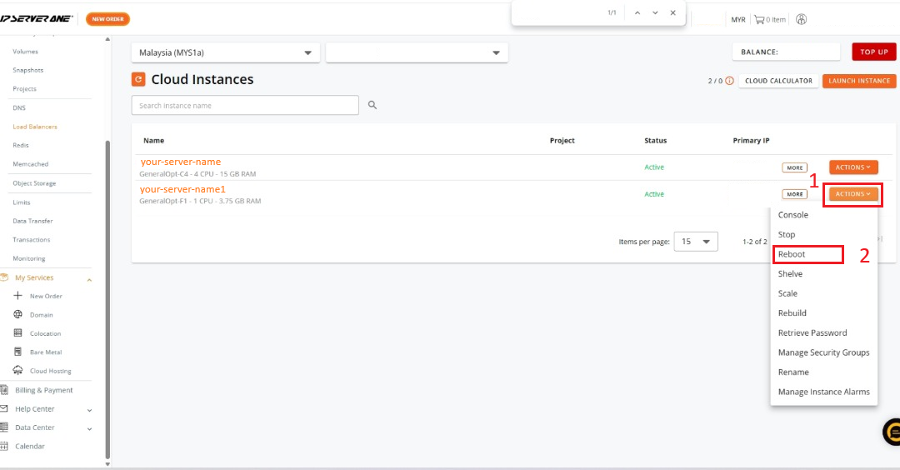
Task: Go to next find-in-page match
Action: tap(655, 13)
